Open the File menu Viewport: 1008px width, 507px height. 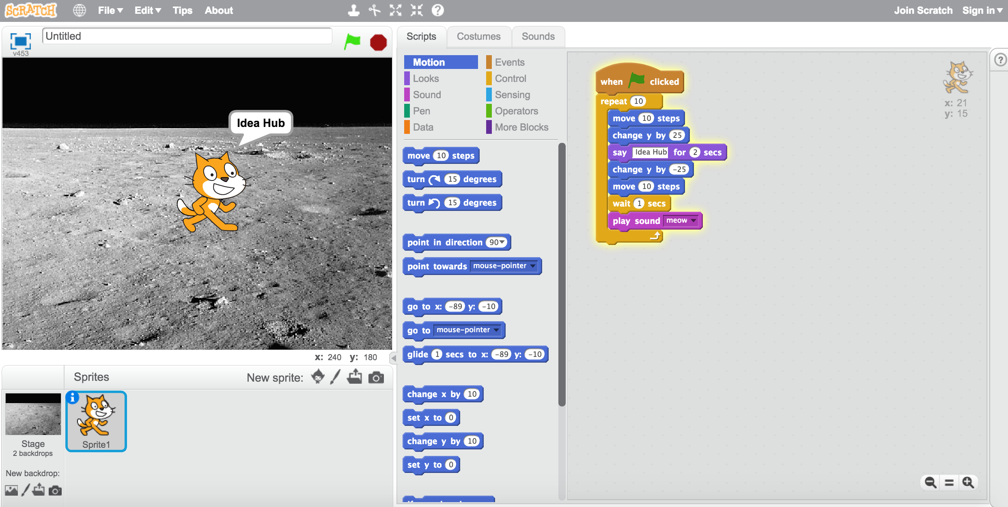[x=110, y=11]
